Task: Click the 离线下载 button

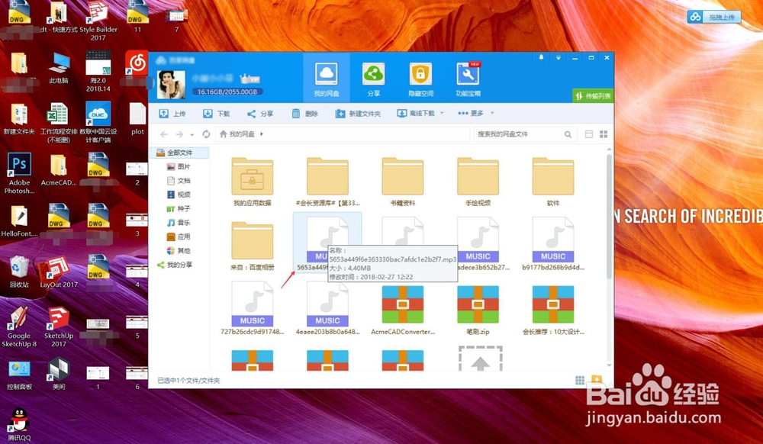Action: click(416, 114)
